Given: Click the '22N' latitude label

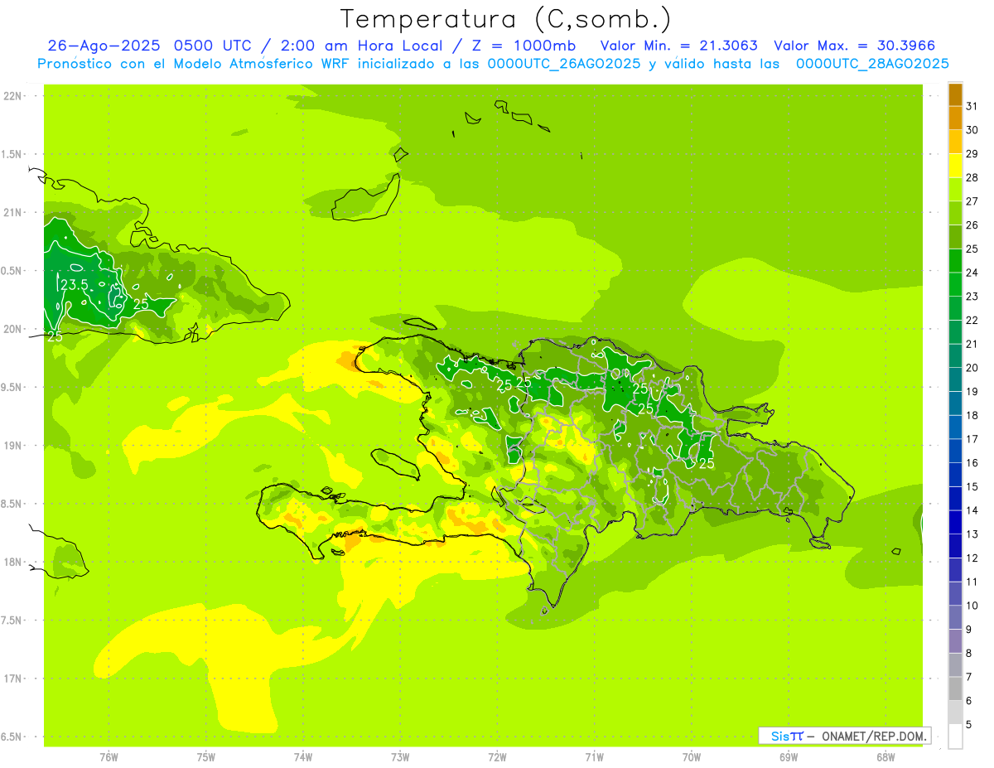Looking at the screenshot, I should tap(12, 96).
